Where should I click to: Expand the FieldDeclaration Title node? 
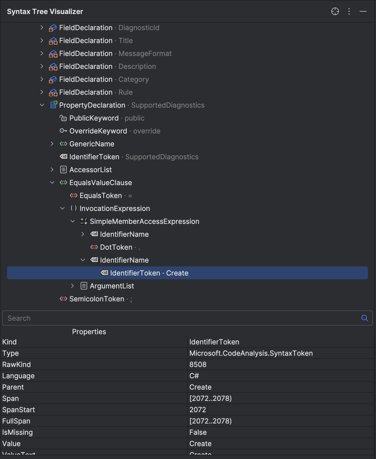tap(42, 40)
